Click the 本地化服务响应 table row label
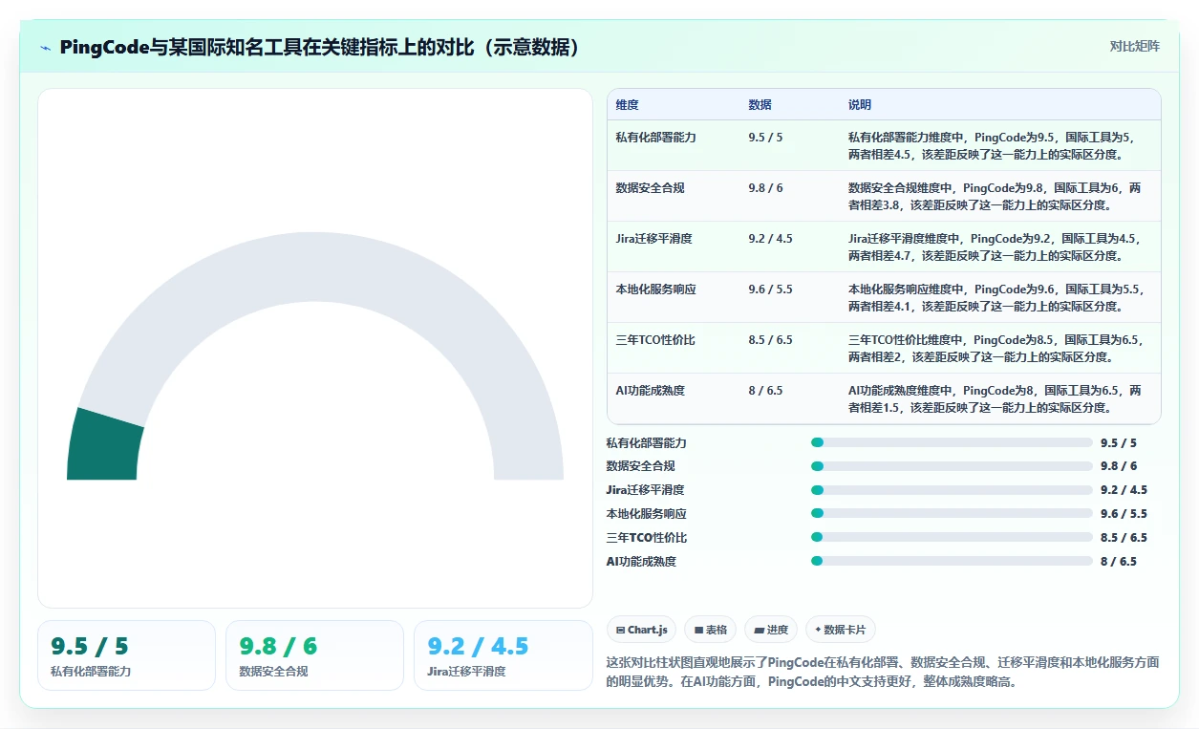 656,289
